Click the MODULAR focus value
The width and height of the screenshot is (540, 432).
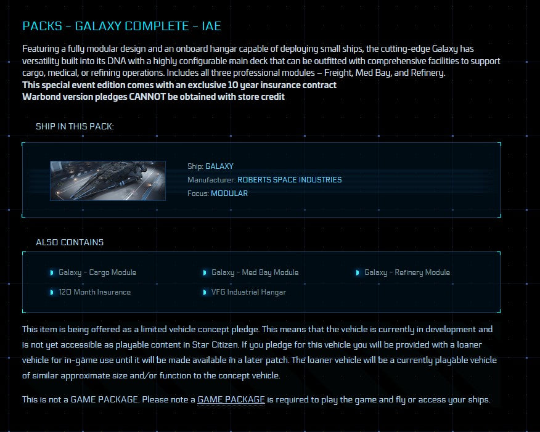pyautogui.click(x=229, y=194)
